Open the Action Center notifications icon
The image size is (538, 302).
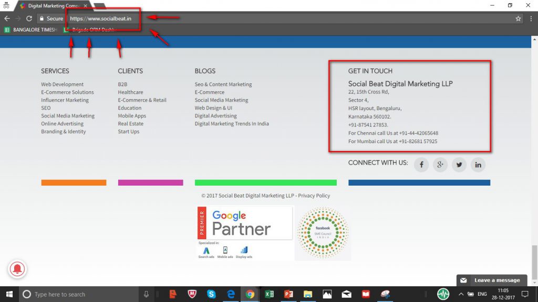click(525, 294)
